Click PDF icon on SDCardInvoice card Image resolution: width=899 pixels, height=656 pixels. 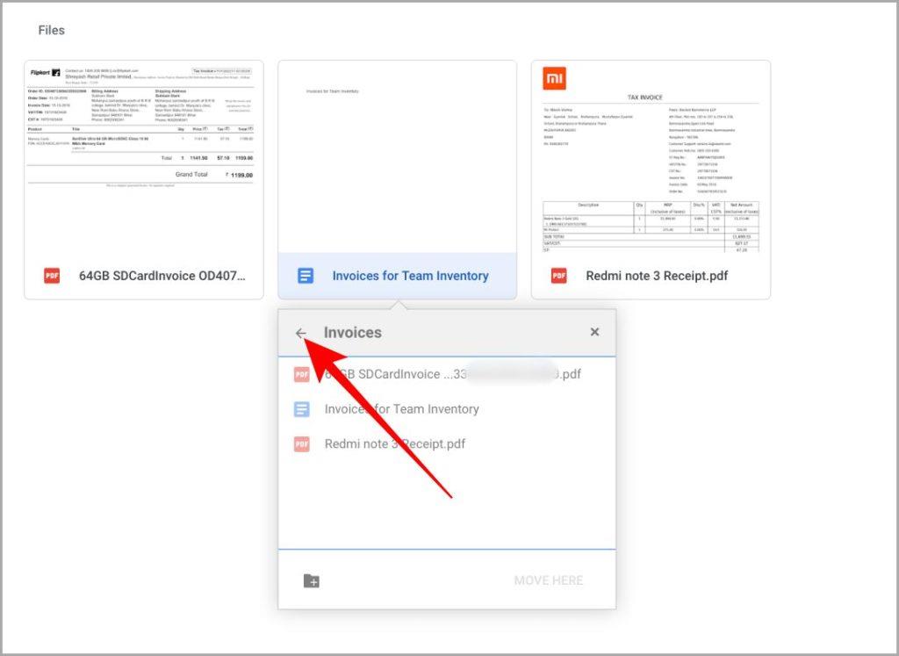52,276
